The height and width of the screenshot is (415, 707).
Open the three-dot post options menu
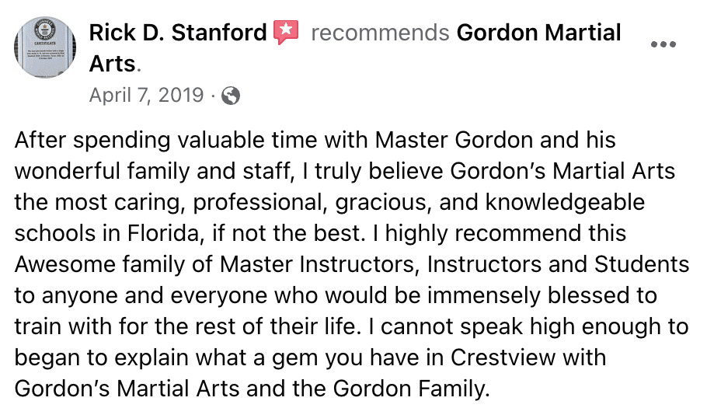coord(663,44)
